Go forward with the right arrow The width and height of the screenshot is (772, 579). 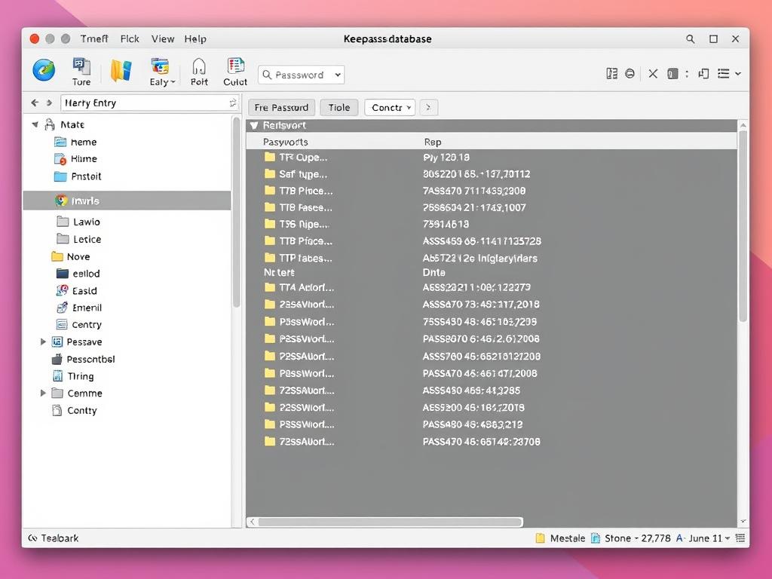pyautogui.click(x=49, y=103)
